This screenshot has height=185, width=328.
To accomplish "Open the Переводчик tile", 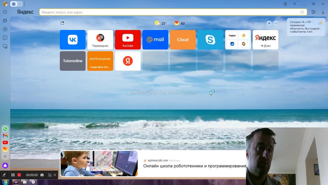I will (x=100, y=40).
